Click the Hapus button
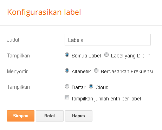This screenshot has width=162, height=130. click(79, 116)
